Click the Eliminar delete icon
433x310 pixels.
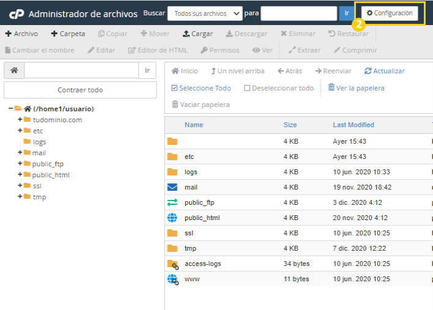coord(284,34)
